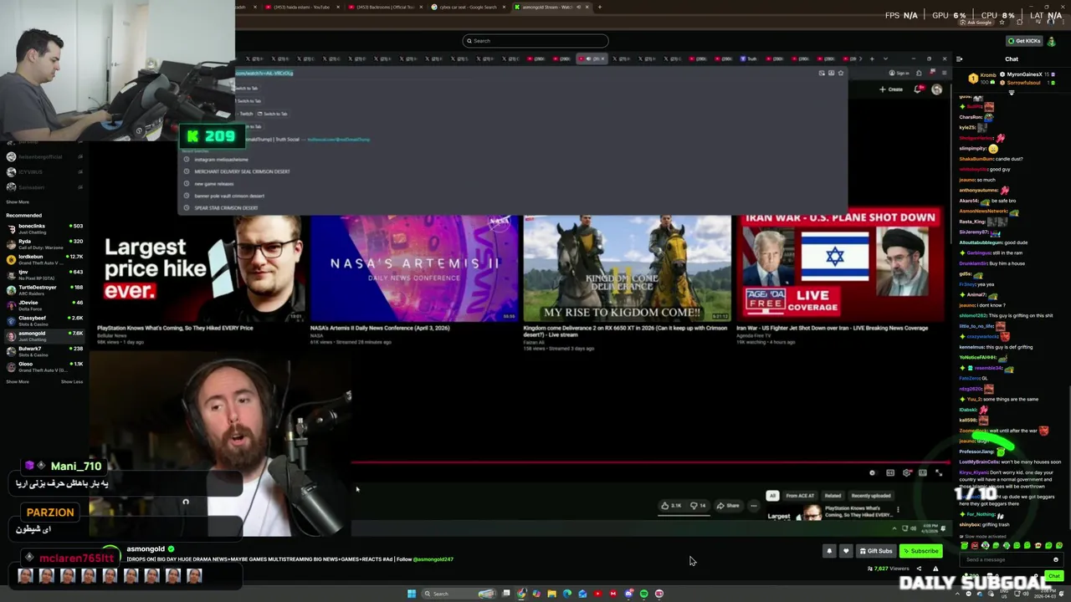Open the YouTube more actions ellipsis button
Screen dimensions: 1071x602
pos(754,505)
